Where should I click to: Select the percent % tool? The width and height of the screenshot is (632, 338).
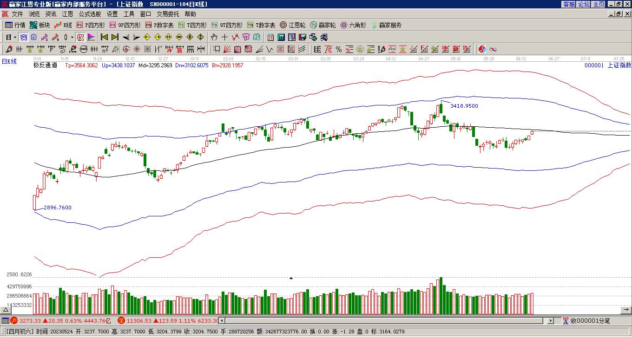point(339,49)
